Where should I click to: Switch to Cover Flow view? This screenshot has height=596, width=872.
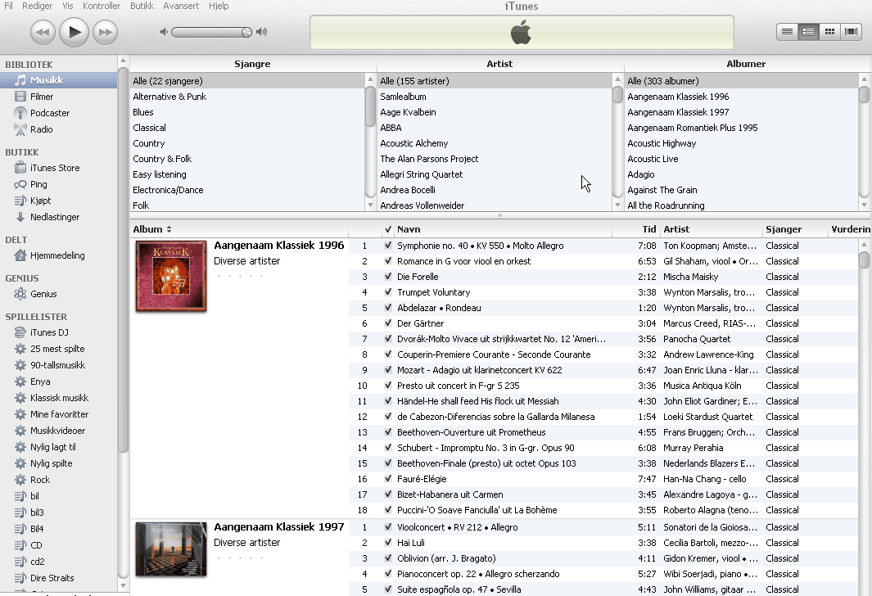click(x=851, y=32)
